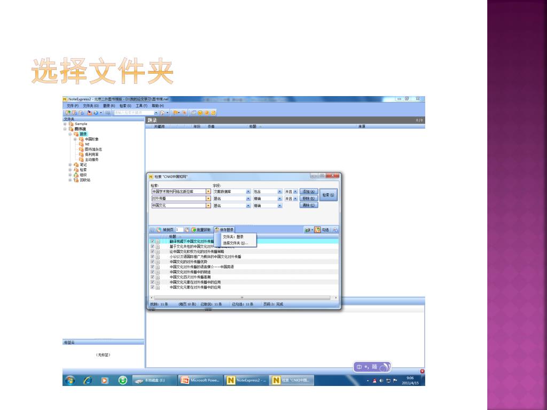The height and width of the screenshot is (410, 547).
Task: Choose 选择文件夹 from the save popup
Action: pos(235,243)
